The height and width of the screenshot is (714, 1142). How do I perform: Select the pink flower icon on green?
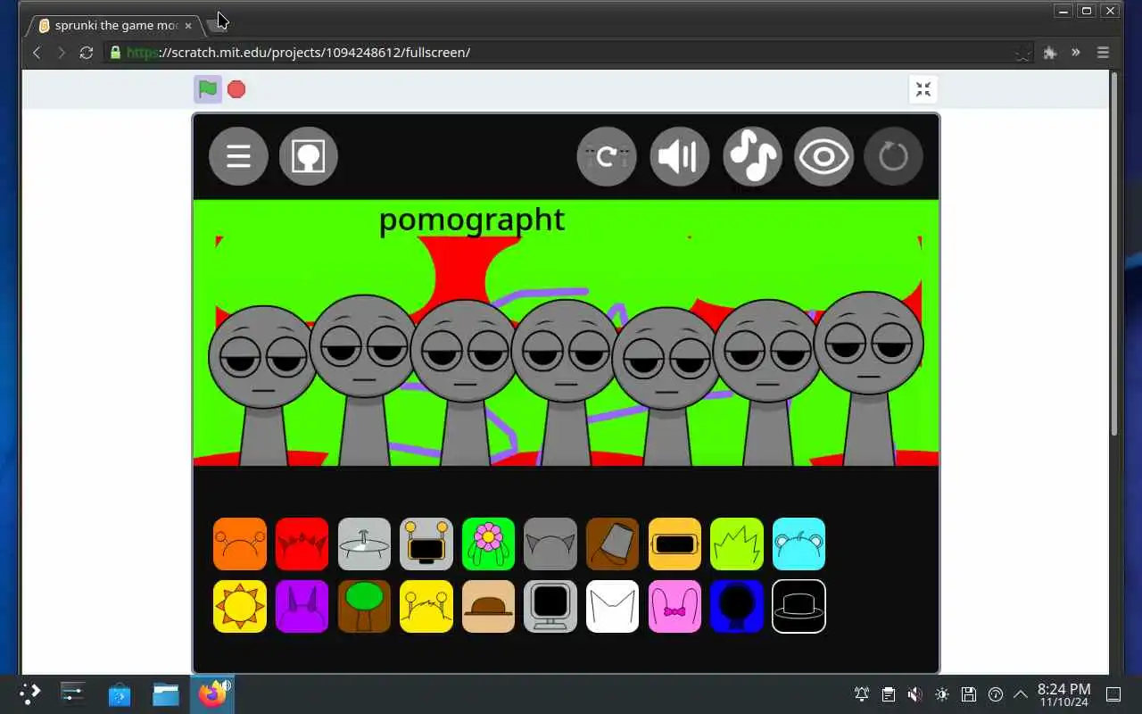point(488,544)
